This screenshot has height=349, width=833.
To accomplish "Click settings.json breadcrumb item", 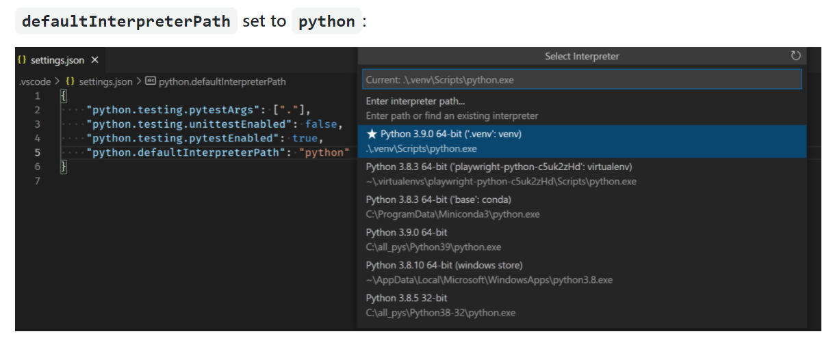I will click(105, 81).
